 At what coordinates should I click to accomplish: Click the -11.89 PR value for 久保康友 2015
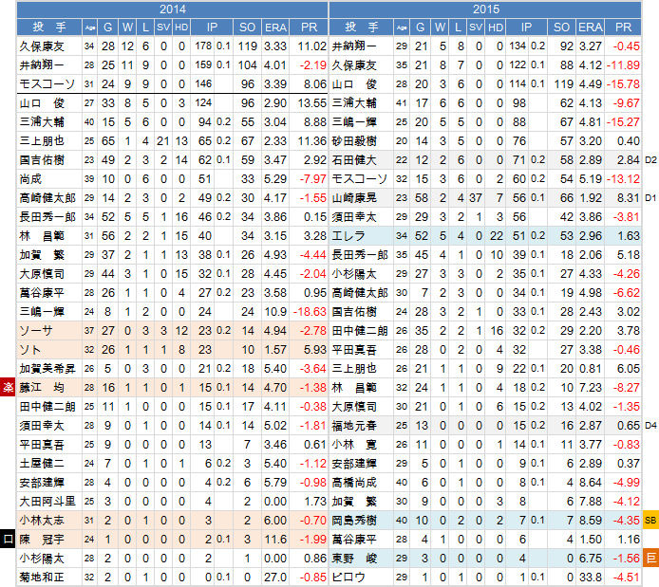tap(623, 65)
